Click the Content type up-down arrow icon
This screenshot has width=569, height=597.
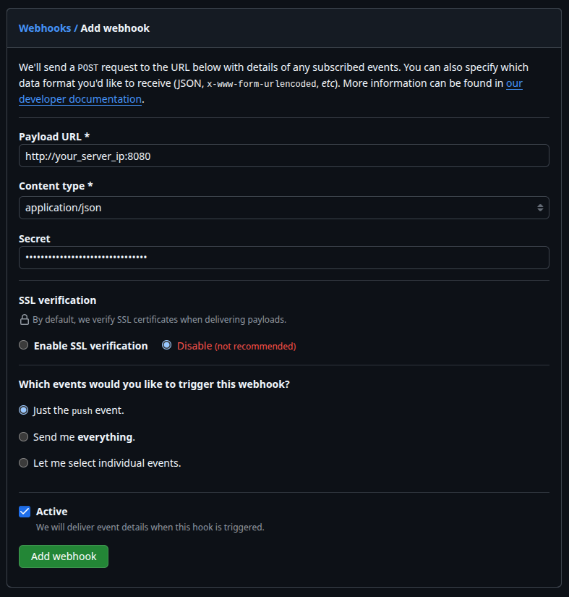(539, 208)
